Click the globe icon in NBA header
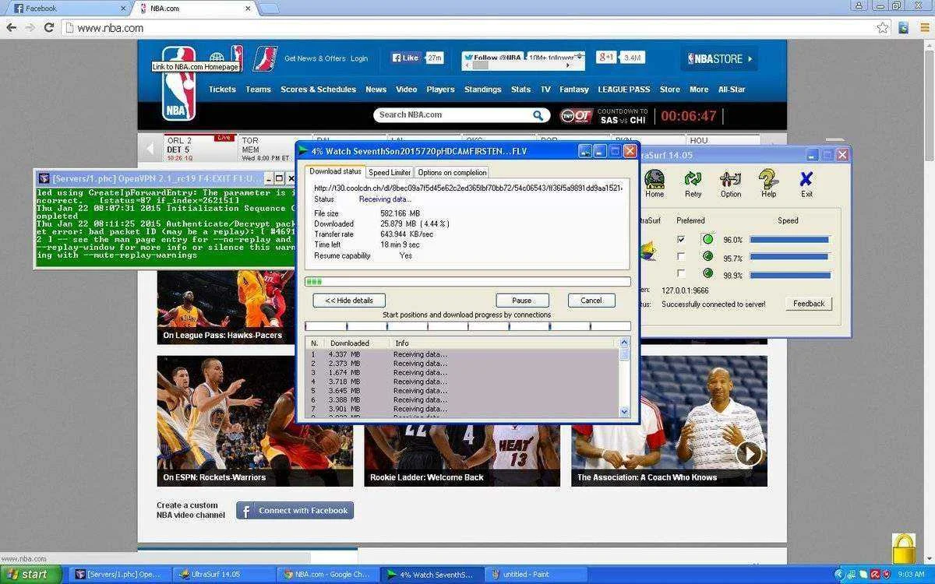Viewport: 935px width, 584px height. (217, 58)
